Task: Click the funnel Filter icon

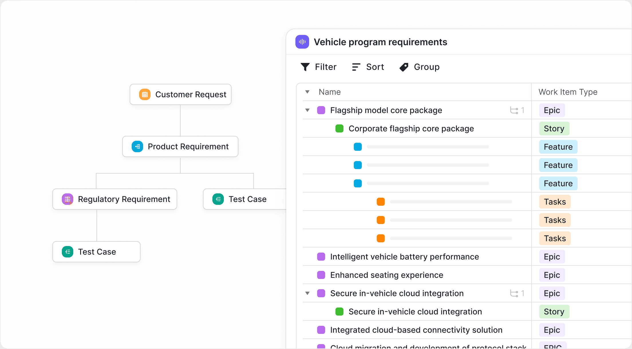Action: click(305, 67)
